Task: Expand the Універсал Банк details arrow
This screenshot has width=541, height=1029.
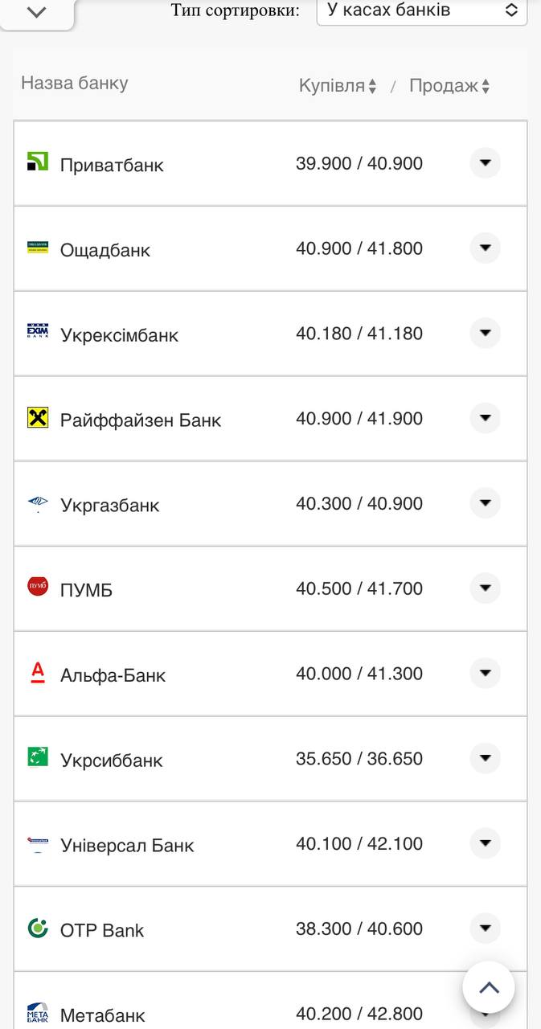Action: click(485, 843)
